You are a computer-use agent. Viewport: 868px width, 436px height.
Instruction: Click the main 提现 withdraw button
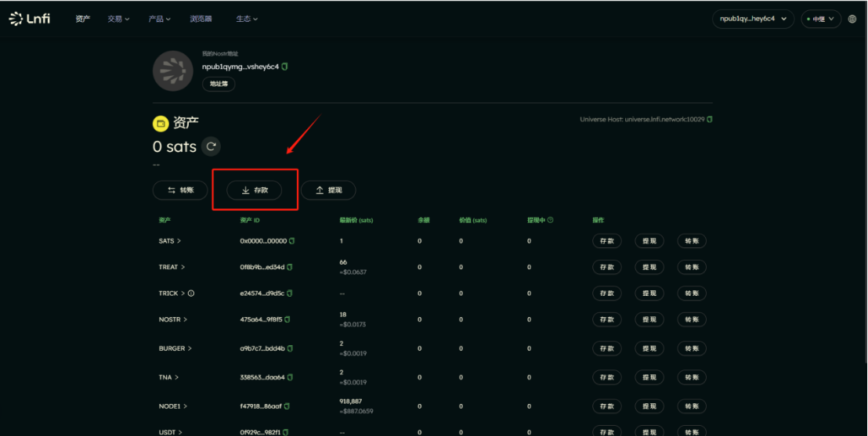328,190
